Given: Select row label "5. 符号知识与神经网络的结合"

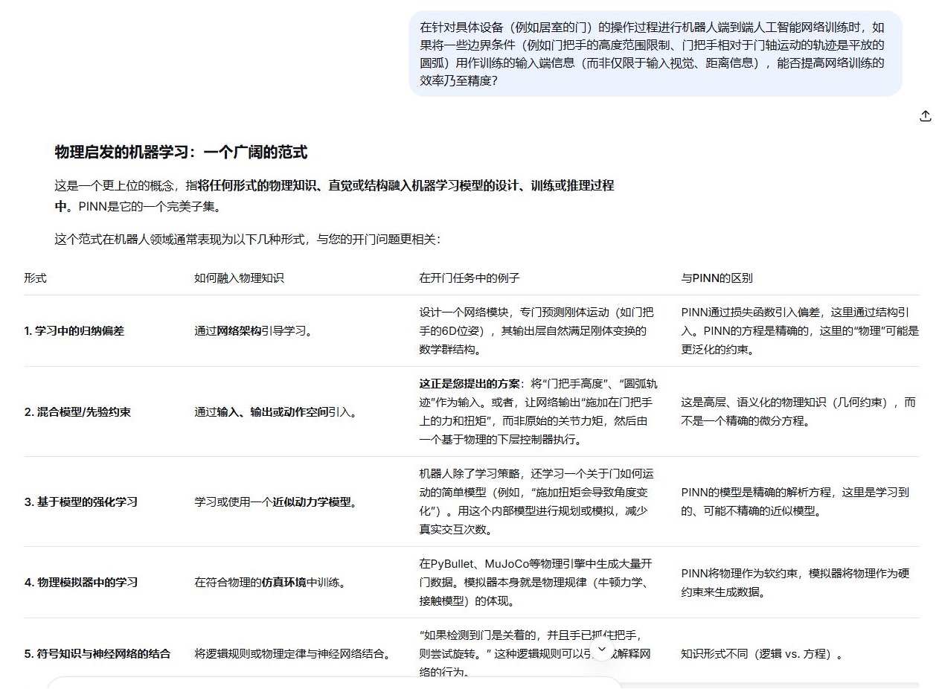Looking at the screenshot, I should tap(97, 654).
